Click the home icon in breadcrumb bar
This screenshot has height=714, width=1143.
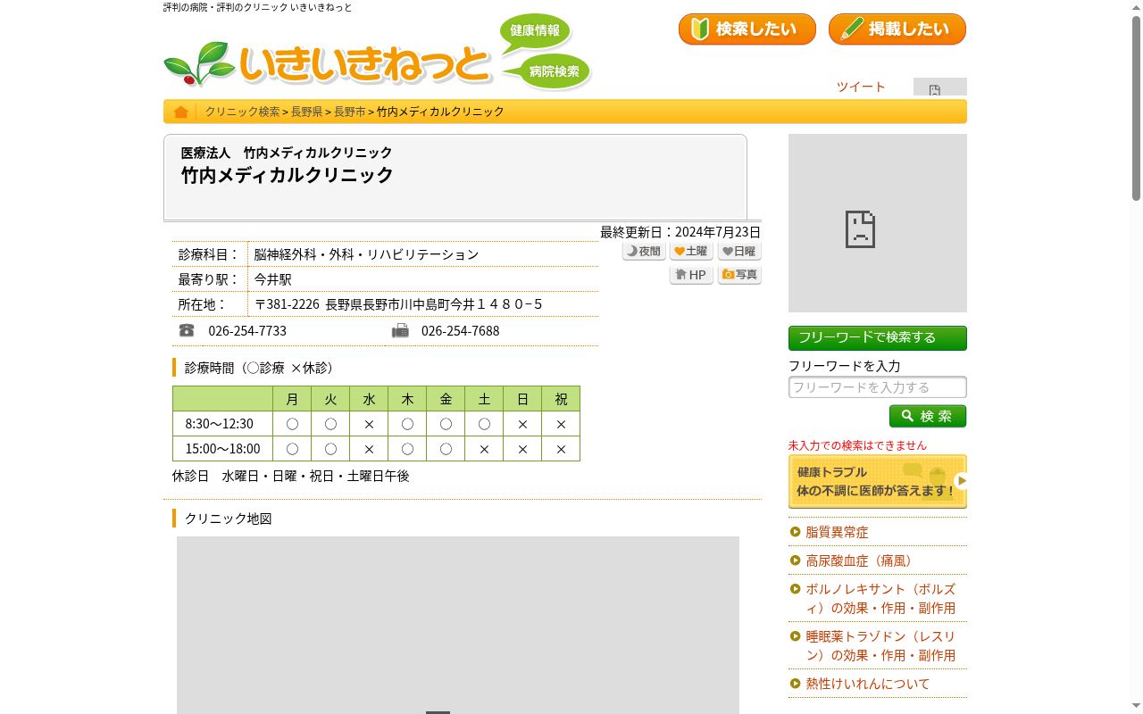coord(180,112)
